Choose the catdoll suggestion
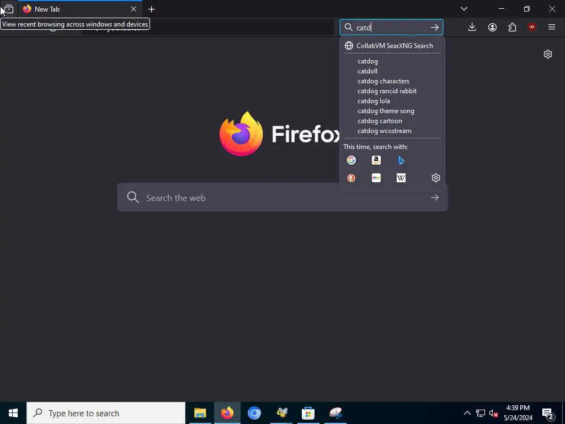The height and width of the screenshot is (424, 565). coord(392,71)
